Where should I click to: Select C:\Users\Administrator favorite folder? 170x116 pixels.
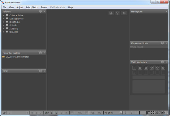17,57
